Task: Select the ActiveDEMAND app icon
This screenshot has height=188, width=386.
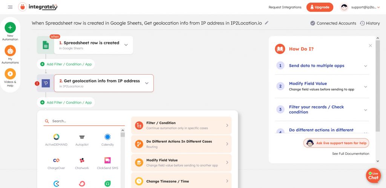Action: coord(56,137)
